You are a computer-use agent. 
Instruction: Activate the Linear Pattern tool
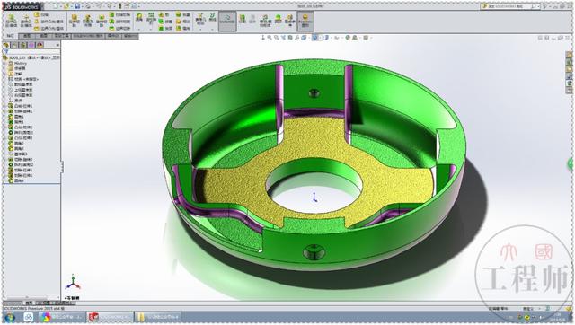point(151,18)
